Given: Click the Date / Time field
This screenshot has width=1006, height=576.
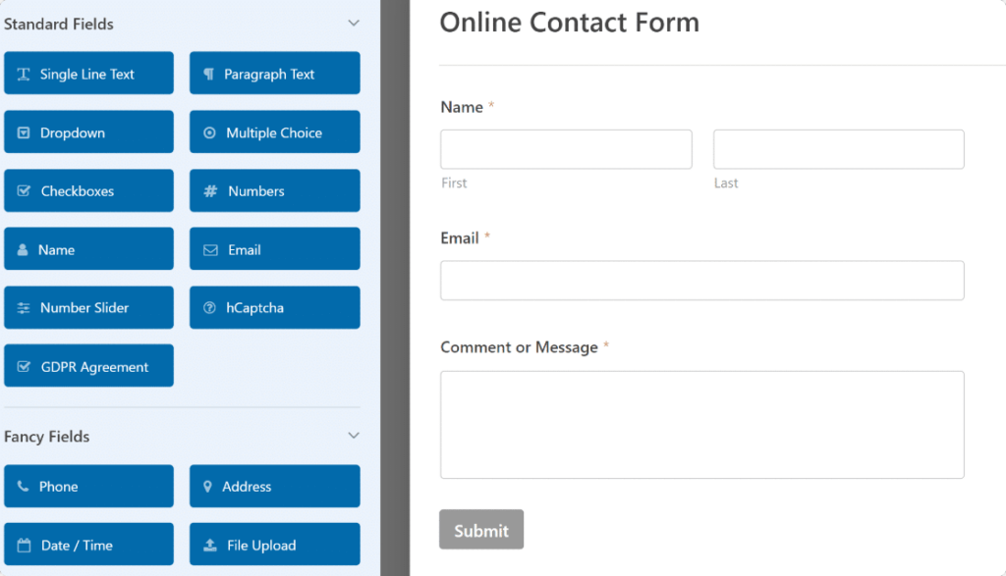Looking at the screenshot, I should coord(88,545).
